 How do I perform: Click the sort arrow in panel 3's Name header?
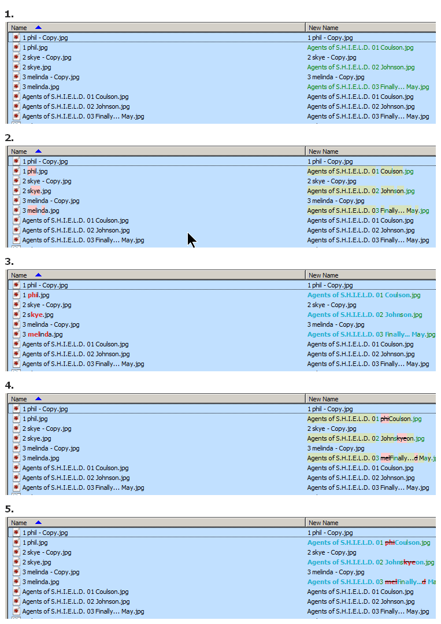[38, 275]
